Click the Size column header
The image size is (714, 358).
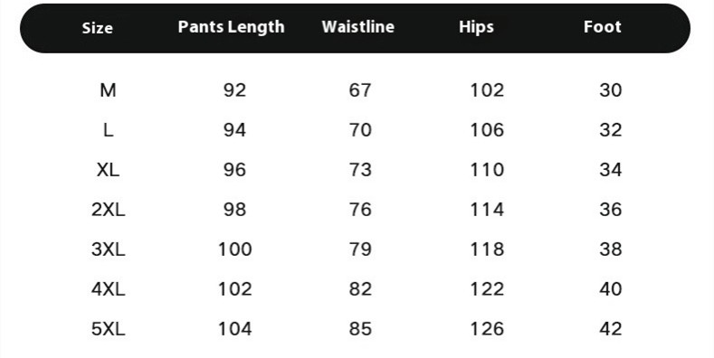97,28
